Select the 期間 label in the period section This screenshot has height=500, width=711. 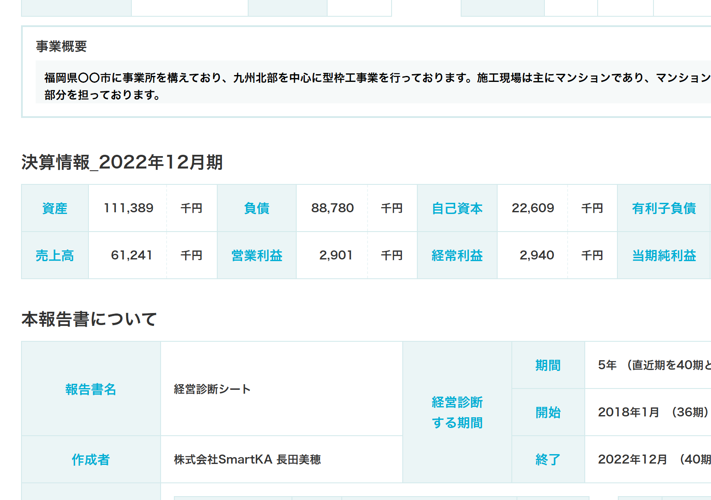[x=548, y=366]
